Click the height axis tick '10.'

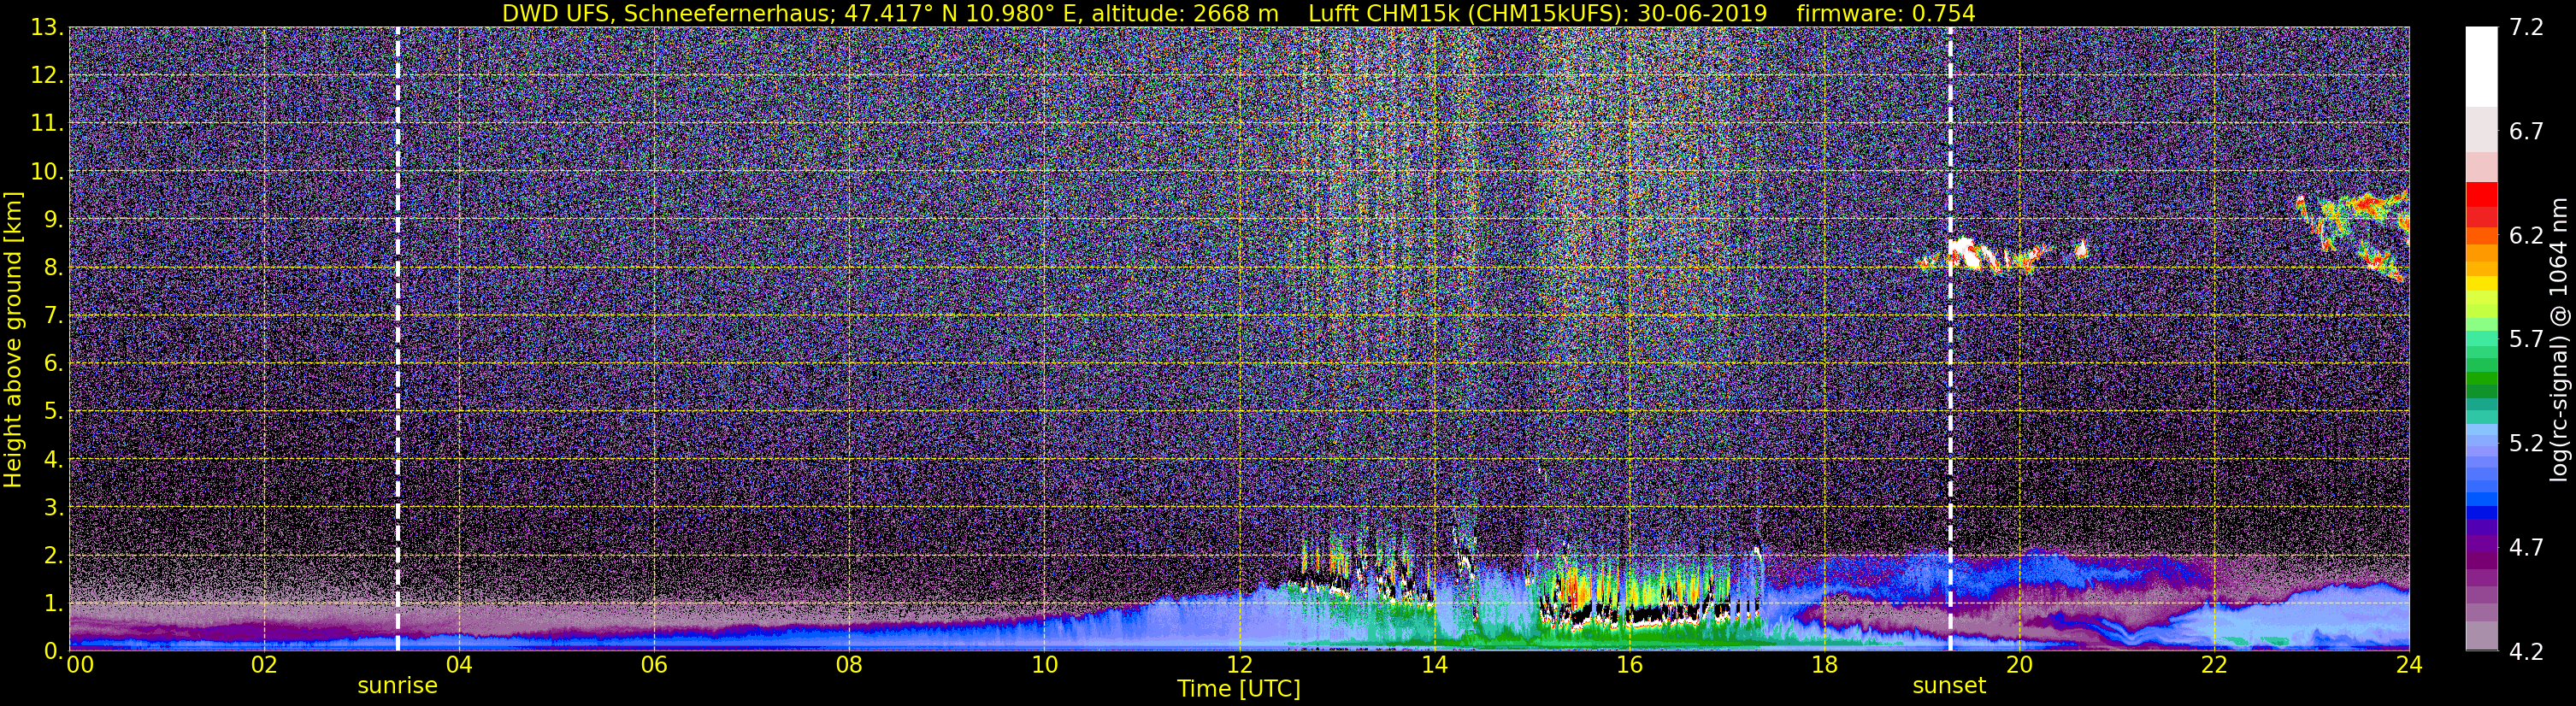tap(46, 172)
